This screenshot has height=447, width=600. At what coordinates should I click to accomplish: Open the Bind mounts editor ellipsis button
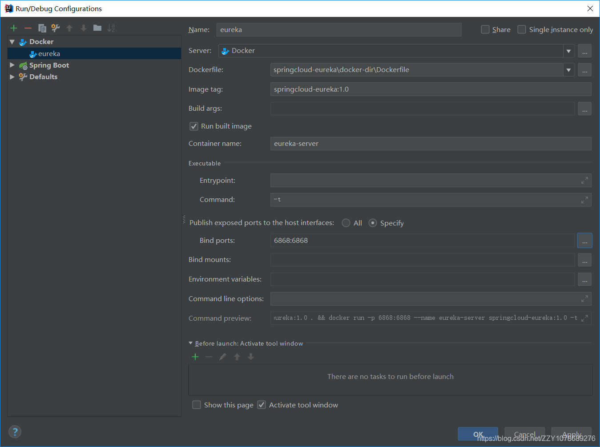584,260
